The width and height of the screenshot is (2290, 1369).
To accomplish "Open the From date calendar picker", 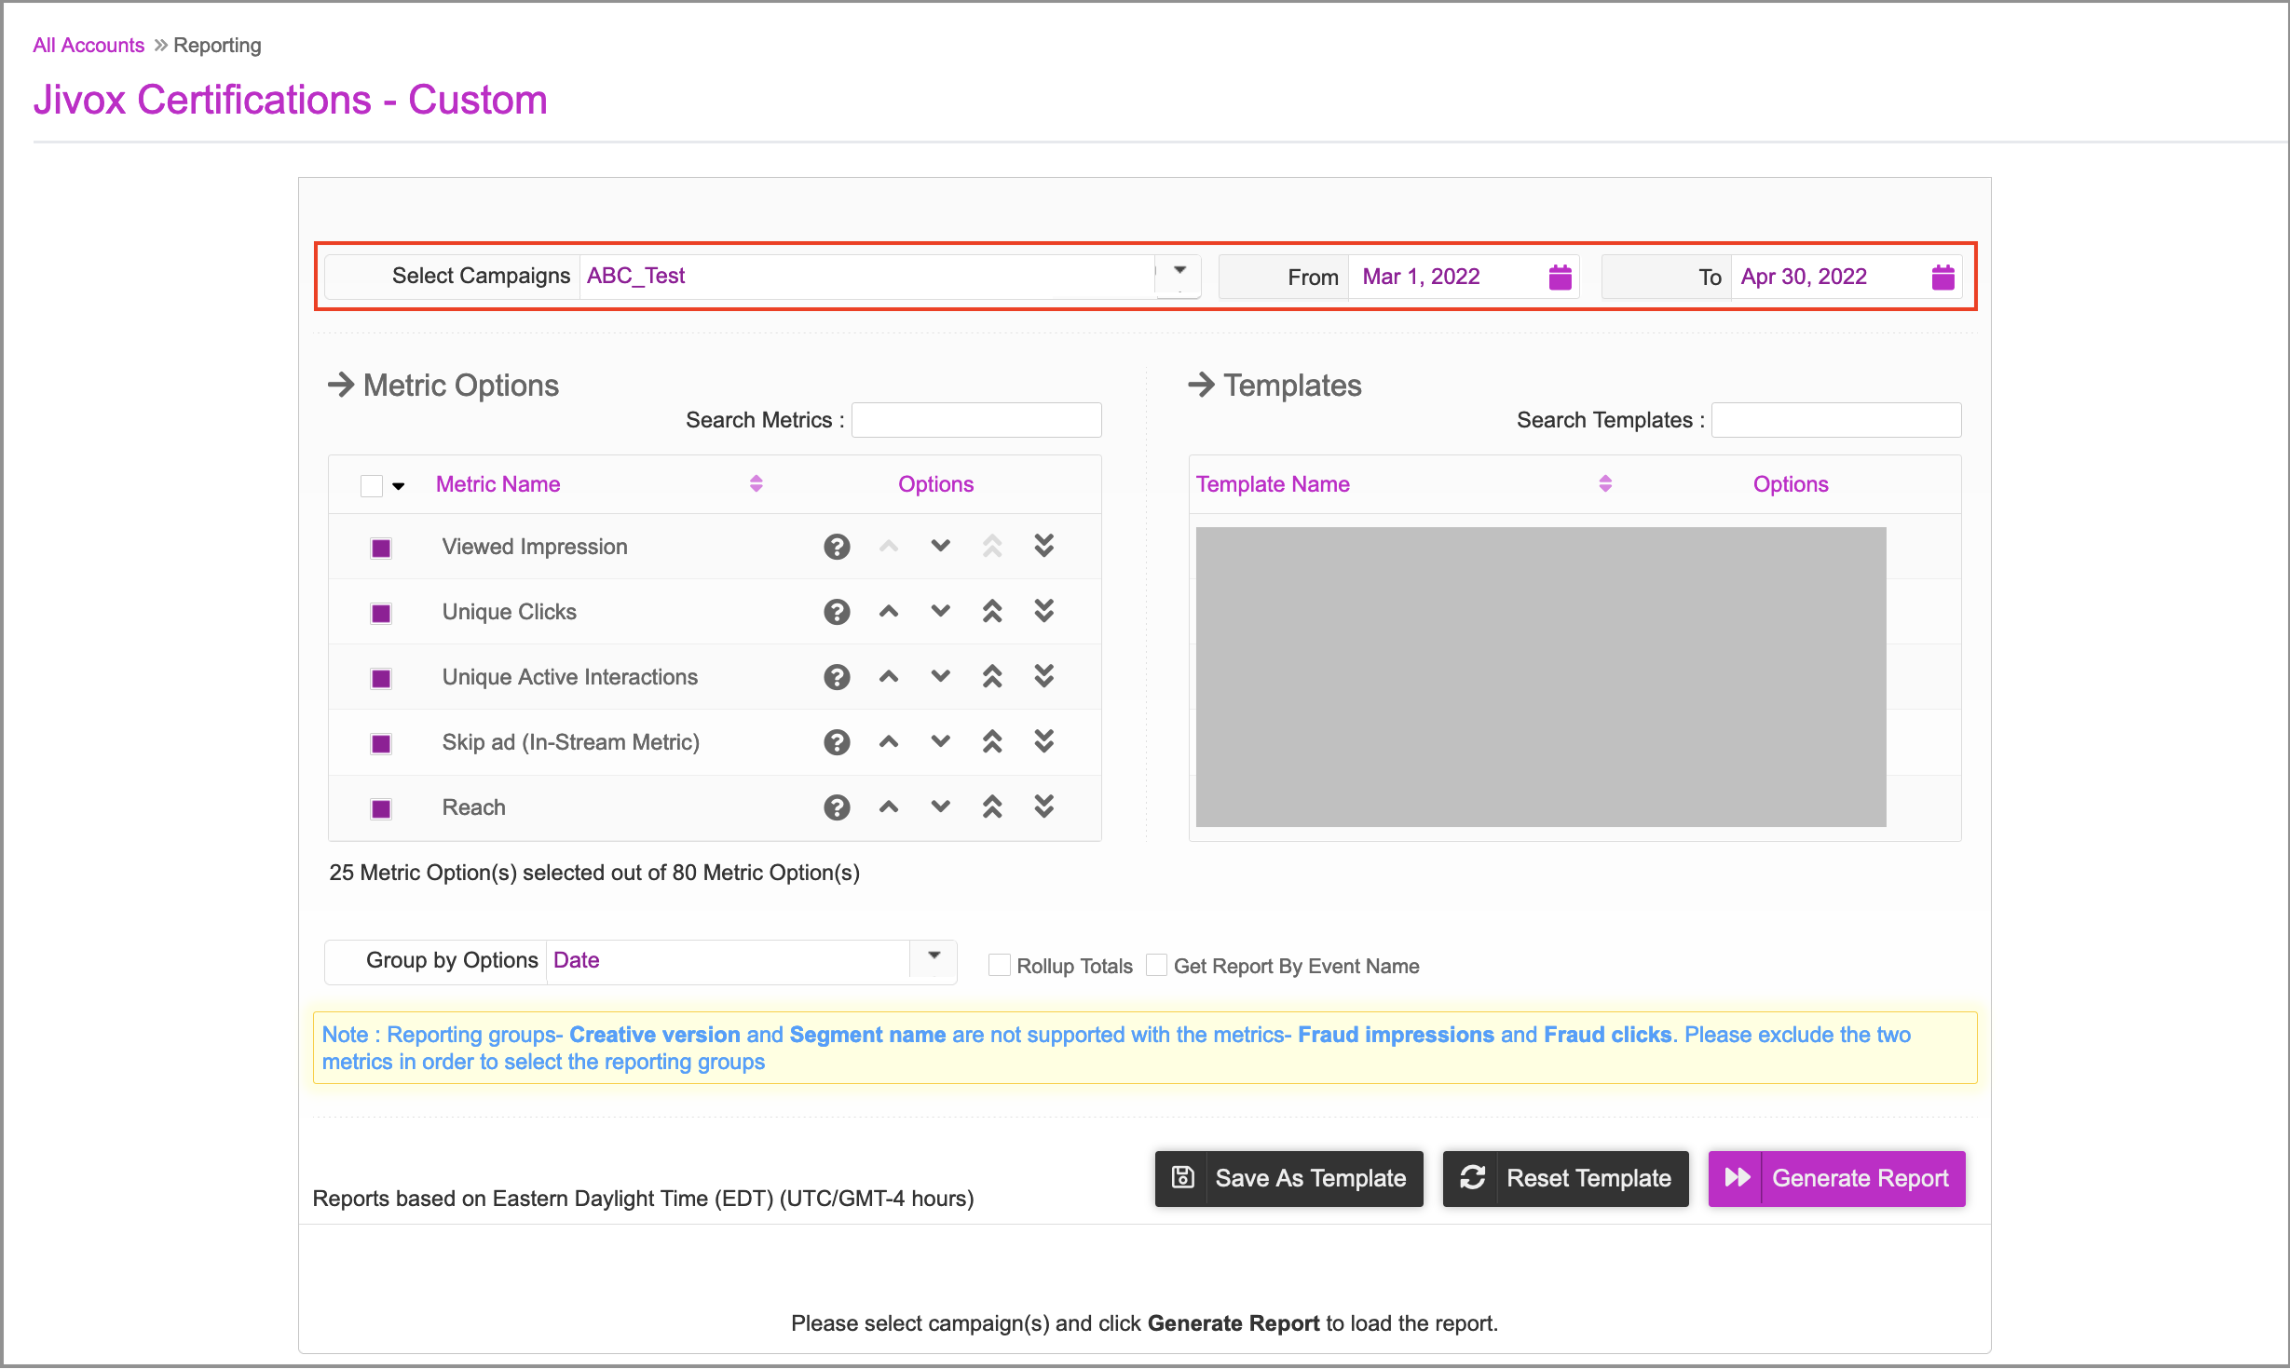I will (x=1560, y=277).
